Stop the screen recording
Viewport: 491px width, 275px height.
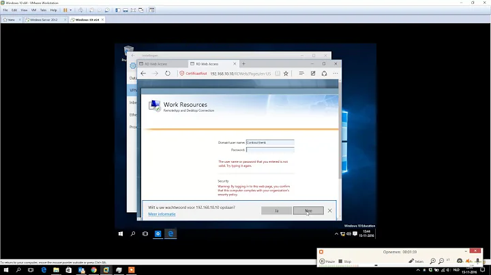coord(345,261)
